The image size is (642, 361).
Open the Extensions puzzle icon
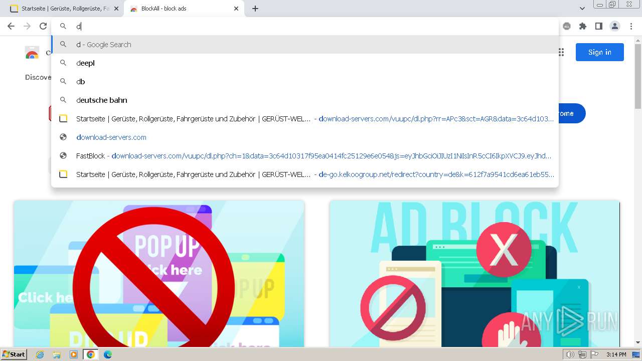pos(582,26)
